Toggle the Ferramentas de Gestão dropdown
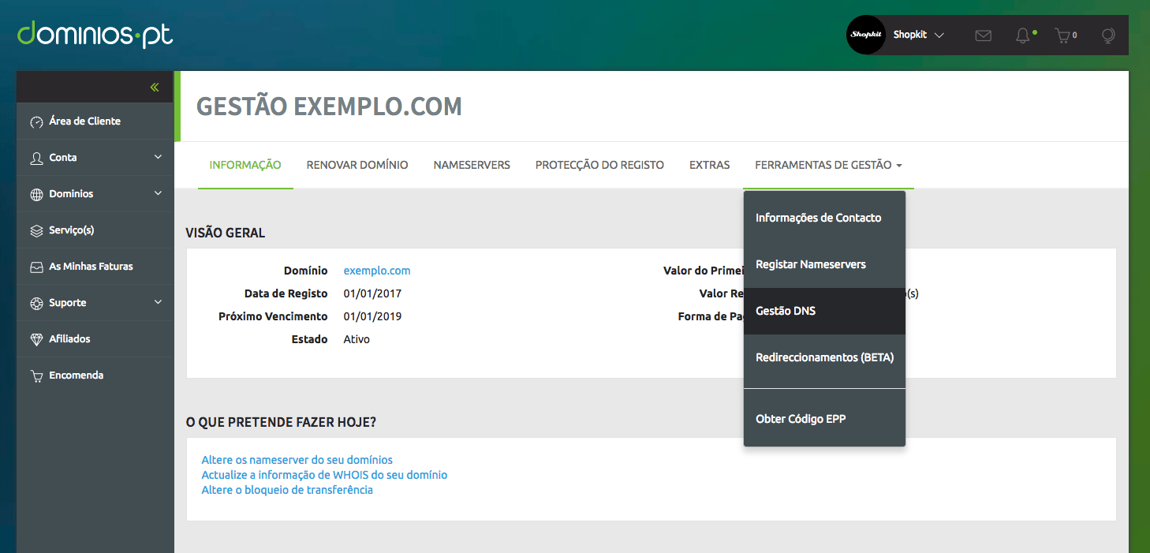Image resolution: width=1150 pixels, height=553 pixels. pyautogui.click(x=828, y=165)
